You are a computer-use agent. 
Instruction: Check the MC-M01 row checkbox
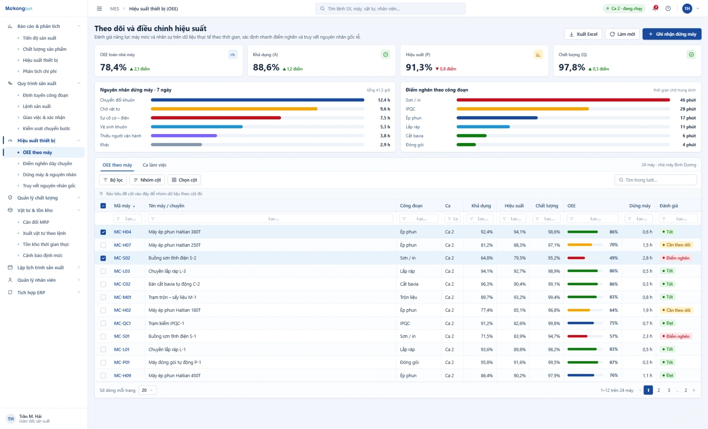pos(103,297)
